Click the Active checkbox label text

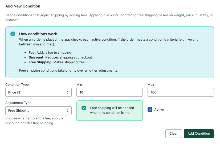159,110
